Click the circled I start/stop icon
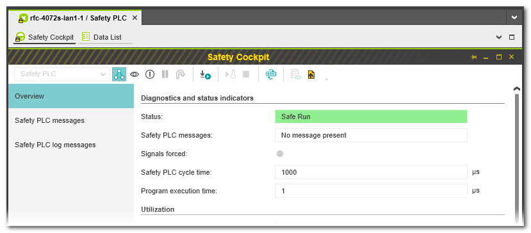531x233 pixels. click(150, 74)
